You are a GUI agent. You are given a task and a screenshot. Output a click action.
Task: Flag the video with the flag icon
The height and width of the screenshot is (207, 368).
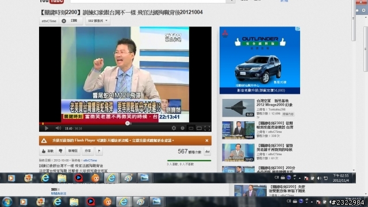point(99,151)
